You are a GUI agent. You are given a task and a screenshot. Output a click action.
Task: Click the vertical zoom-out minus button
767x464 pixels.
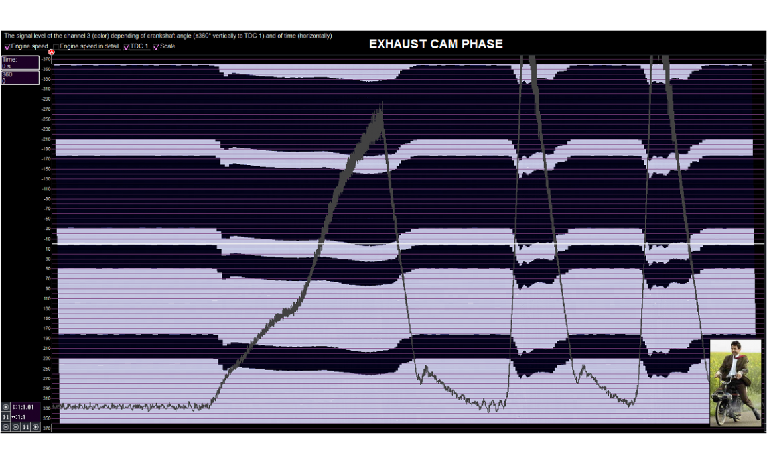(6, 427)
